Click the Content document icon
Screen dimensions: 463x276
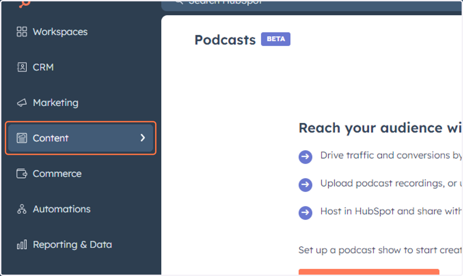pos(22,138)
